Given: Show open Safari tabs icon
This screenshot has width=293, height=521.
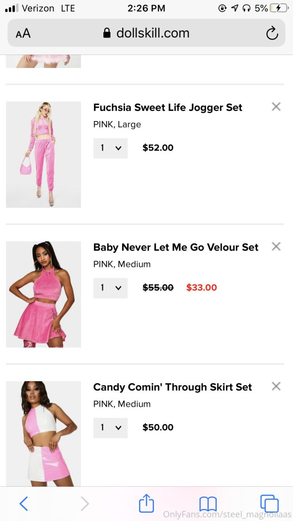Looking at the screenshot, I should pyautogui.click(x=269, y=504).
